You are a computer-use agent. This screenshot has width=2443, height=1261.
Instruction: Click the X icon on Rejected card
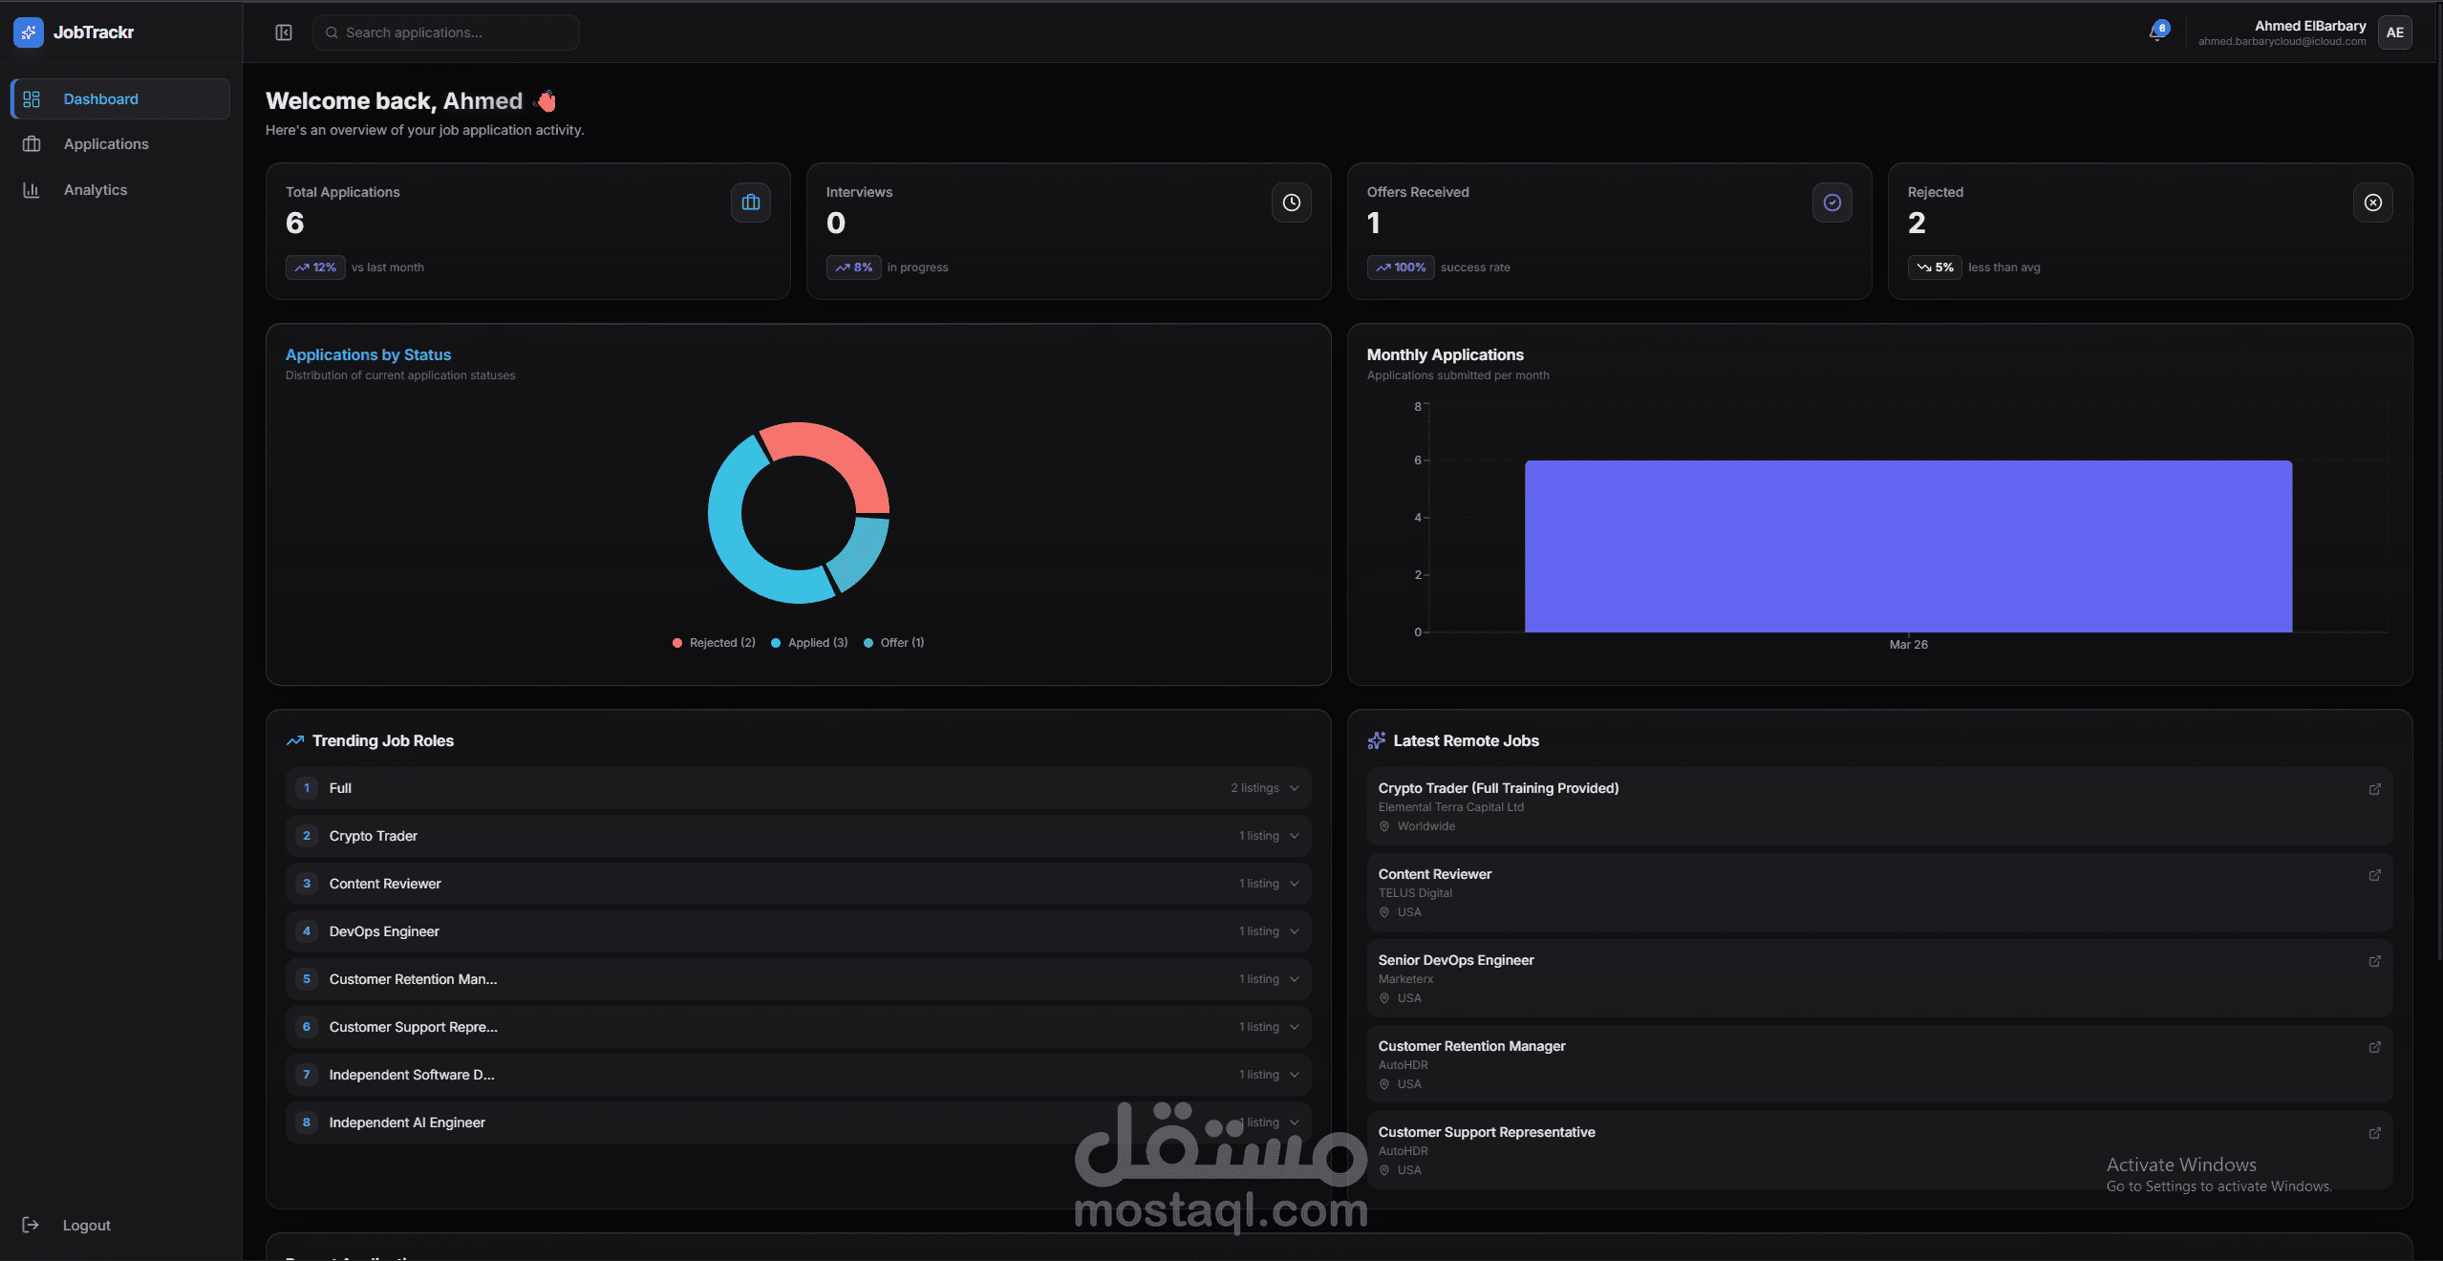(2372, 203)
